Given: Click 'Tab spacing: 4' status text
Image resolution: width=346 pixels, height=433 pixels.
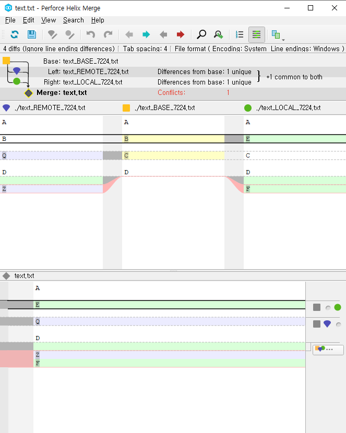Looking at the screenshot, I should 145,49.
